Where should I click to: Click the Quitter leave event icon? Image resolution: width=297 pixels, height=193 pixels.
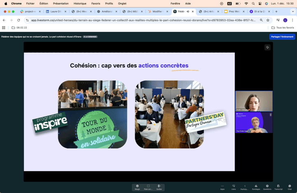tap(159, 187)
